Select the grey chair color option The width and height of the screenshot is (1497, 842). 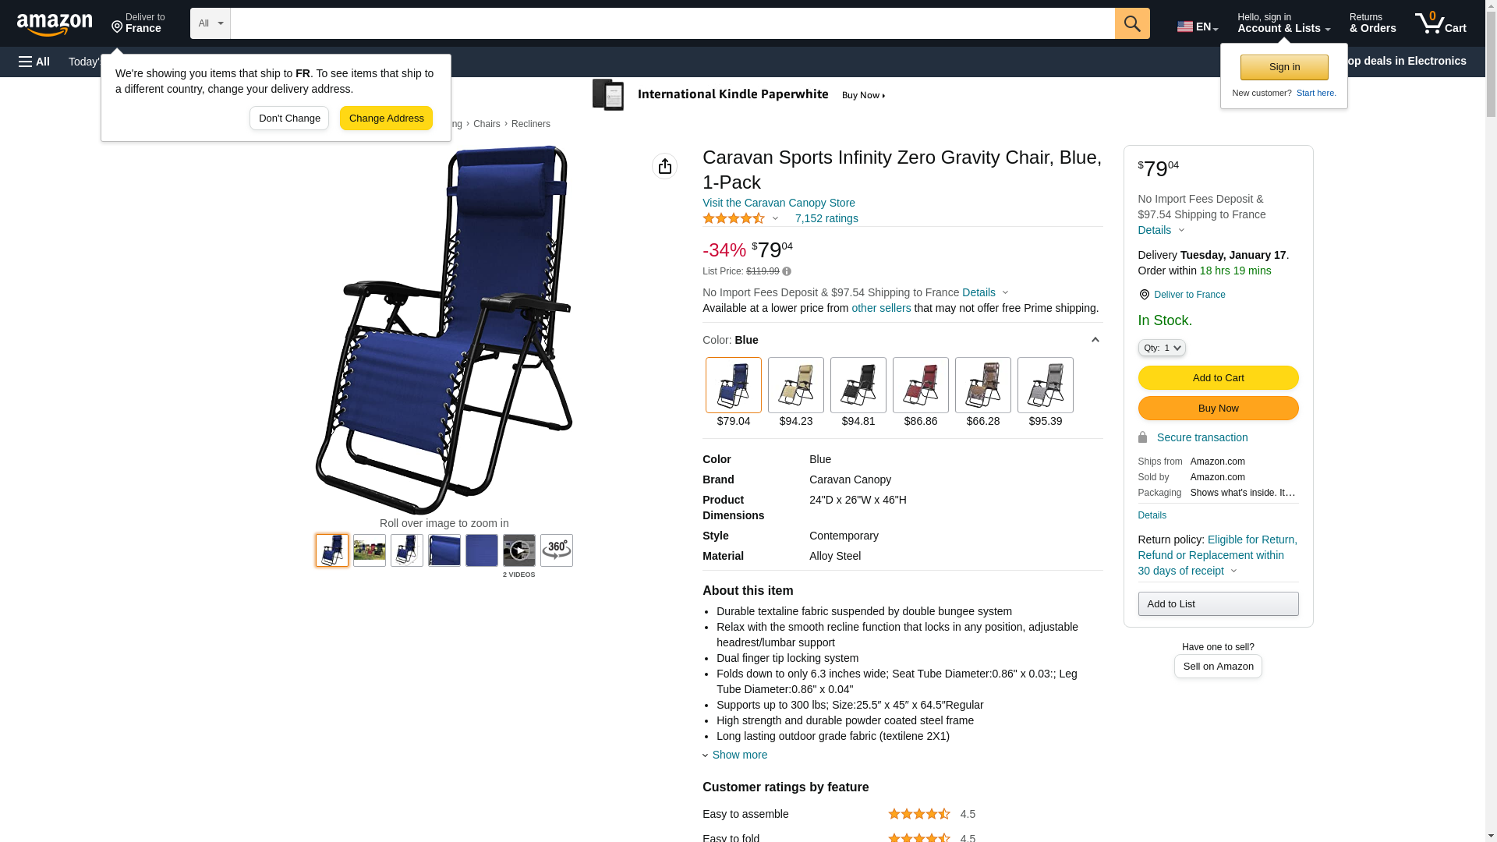click(x=1045, y=385)
